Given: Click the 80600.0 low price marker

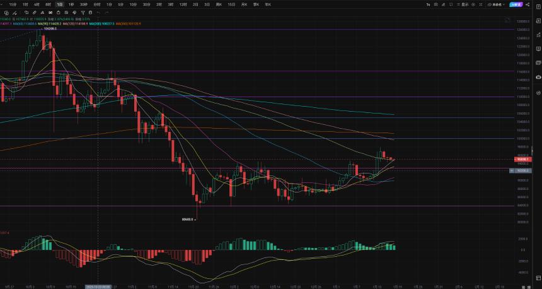Looking at the screenshot, I should [188, 220].
